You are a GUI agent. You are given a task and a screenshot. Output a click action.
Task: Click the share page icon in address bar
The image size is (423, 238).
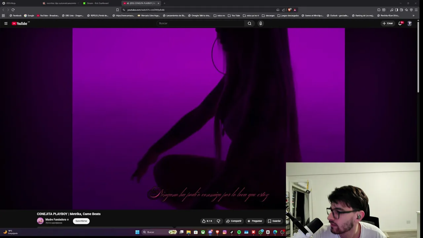click(283, 10)
